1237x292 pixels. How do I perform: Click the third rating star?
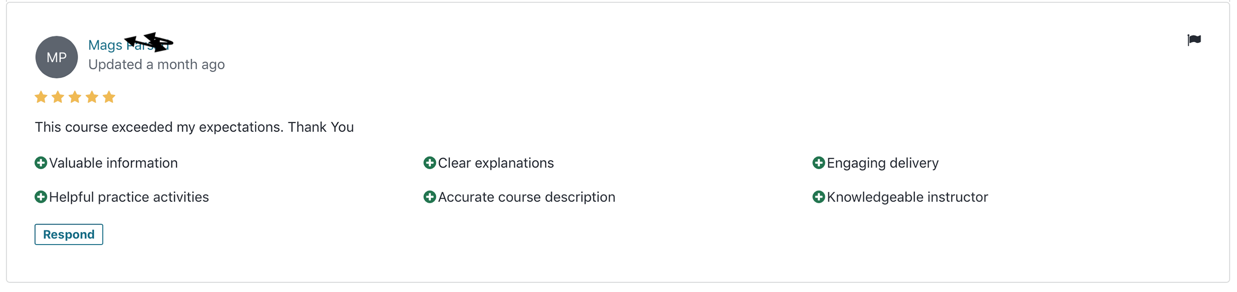pos(75,97)
